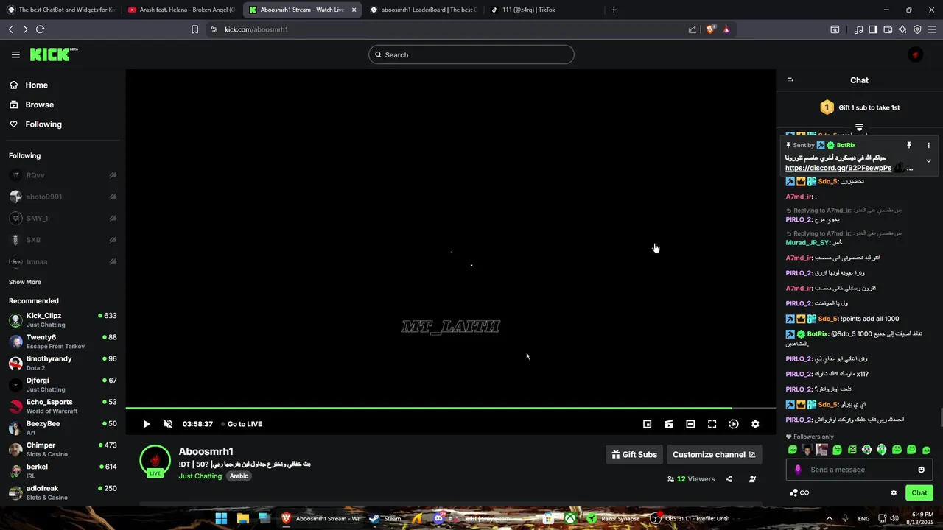The height and width of the screenshot is (530, 943).
Task: Click Gift 1 sub to take 1st
Action: (860, 107)
